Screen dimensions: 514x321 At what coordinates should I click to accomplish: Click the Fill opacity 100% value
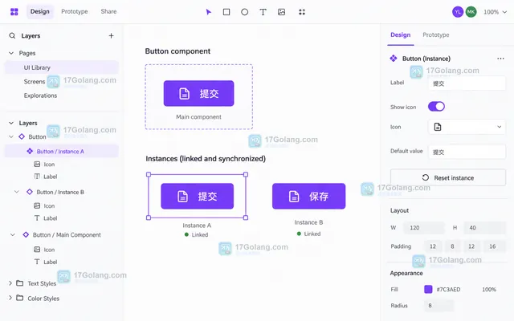[489, 289]
